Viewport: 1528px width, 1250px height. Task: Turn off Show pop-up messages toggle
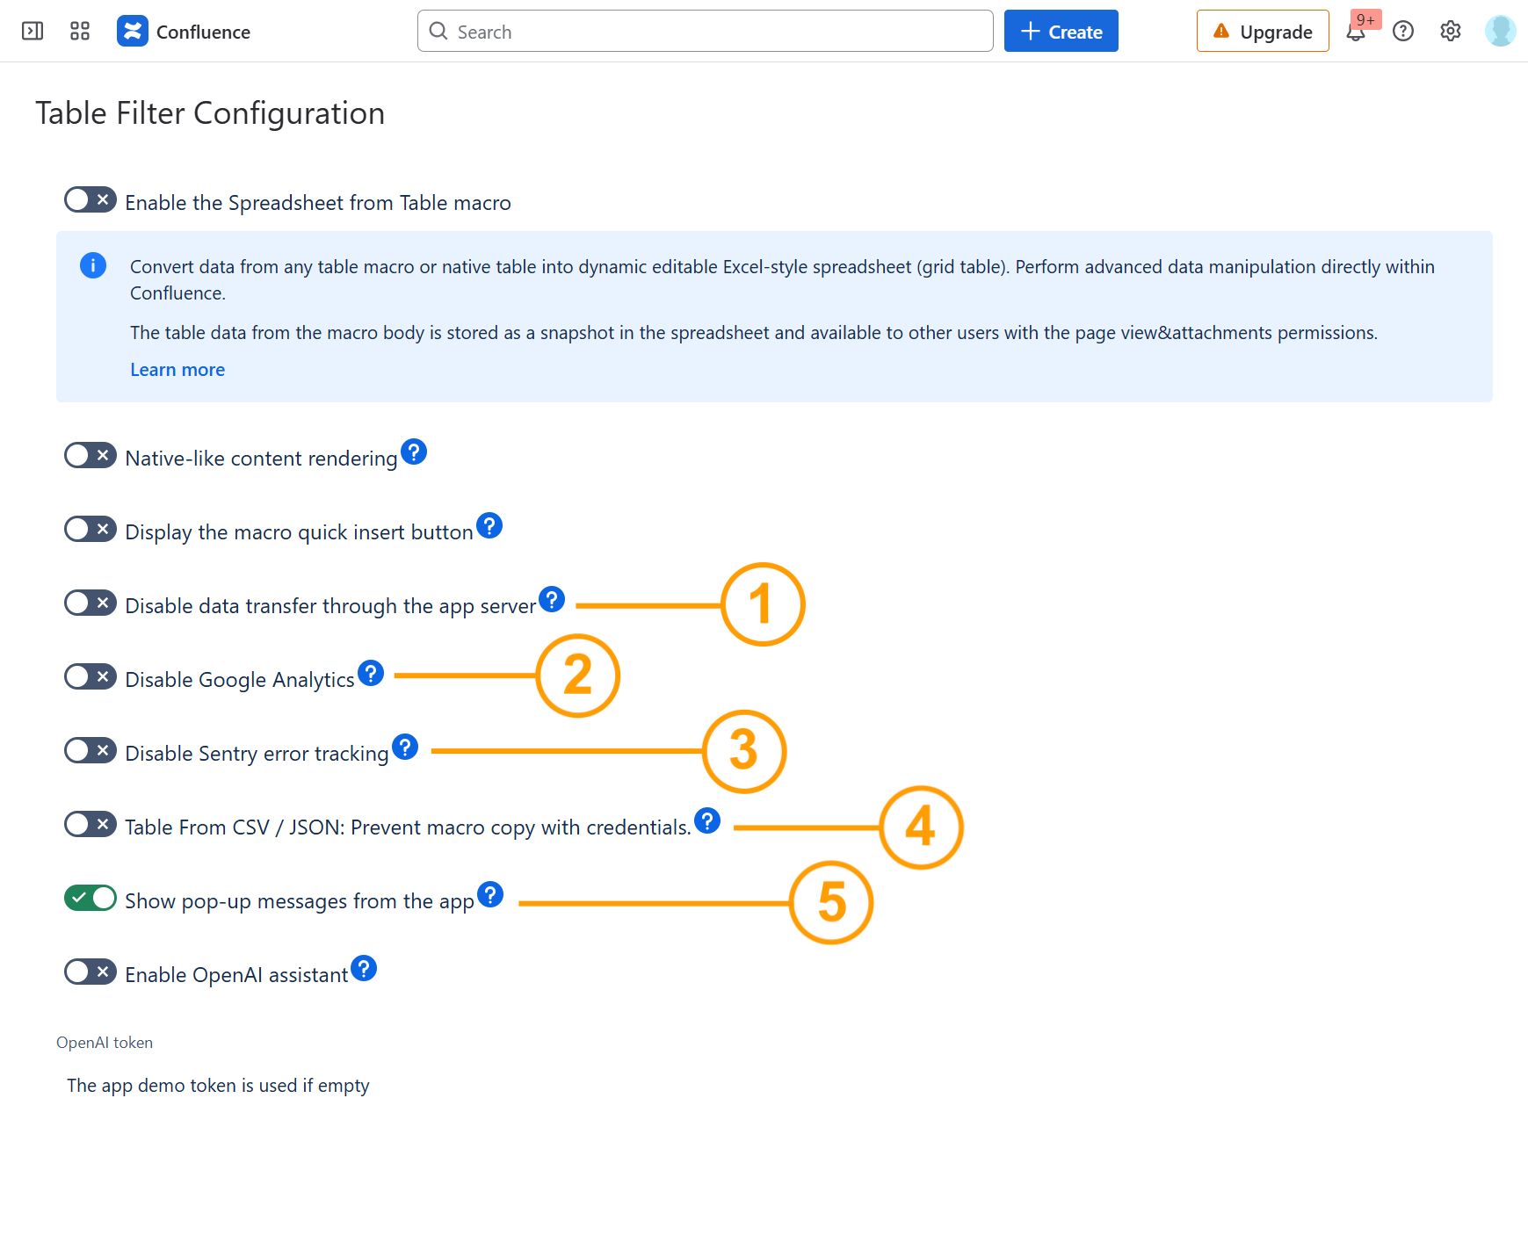(x=91, y=899)
